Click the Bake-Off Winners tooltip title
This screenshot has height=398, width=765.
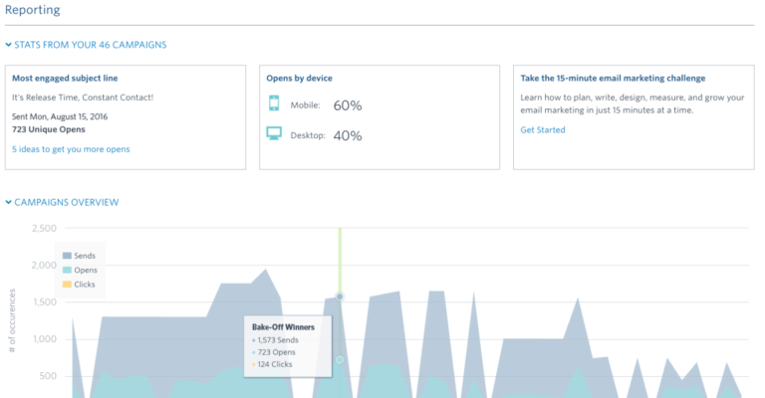(283, 327)
